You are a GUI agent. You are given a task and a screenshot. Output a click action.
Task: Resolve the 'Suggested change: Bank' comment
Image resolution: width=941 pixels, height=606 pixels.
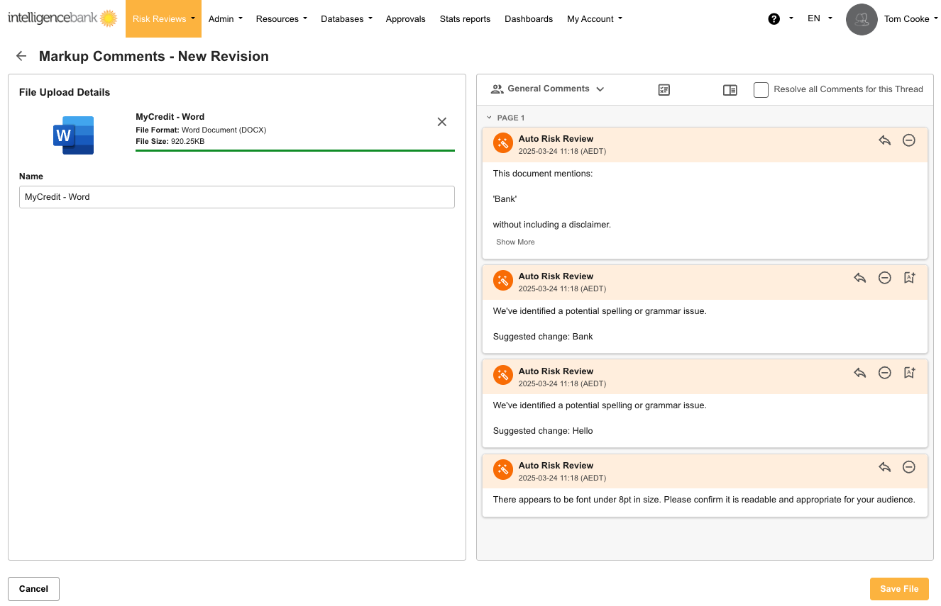[x=884, y=278]
